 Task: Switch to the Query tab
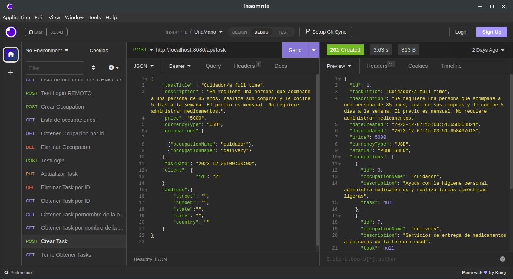[213, 66]
